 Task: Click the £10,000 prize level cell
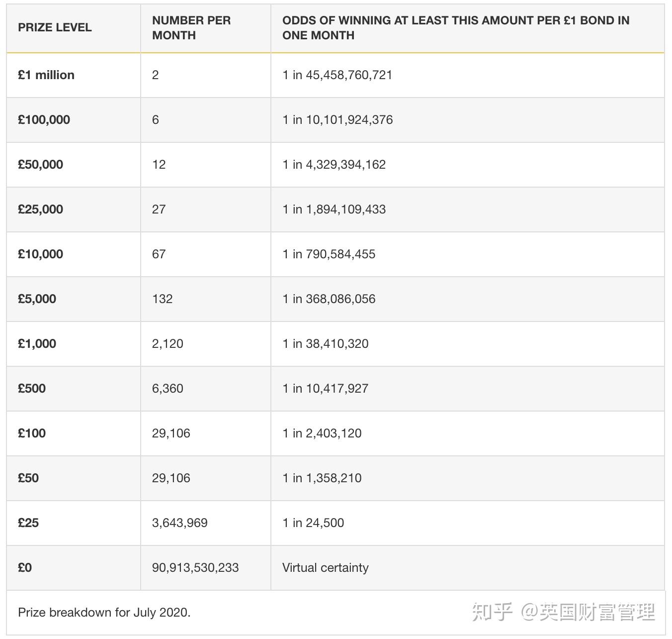[40, 254]
